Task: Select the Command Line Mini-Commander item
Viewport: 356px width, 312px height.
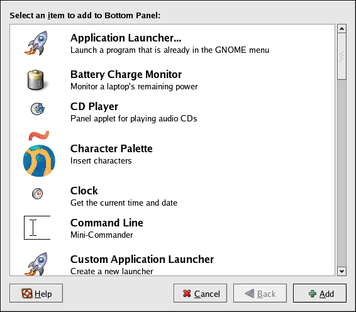Action: coord(172,228)
